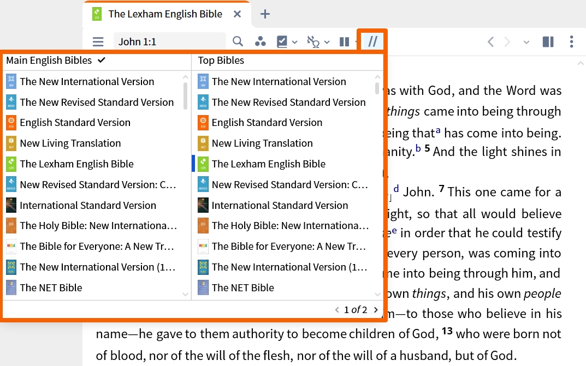This screenshot has width=586, height=366.
Task: Click down arrow of Main English Bibles list
Action: [185, 295]
